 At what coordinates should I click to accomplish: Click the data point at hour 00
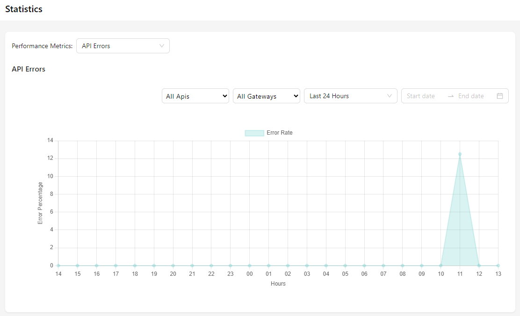249,266
